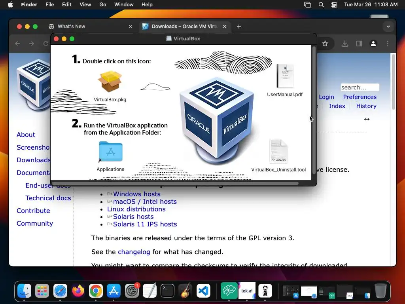The width and height of the screenshot is (405, 304).
Task: Open the Linux distributions link
Action: tap(136, 209)
